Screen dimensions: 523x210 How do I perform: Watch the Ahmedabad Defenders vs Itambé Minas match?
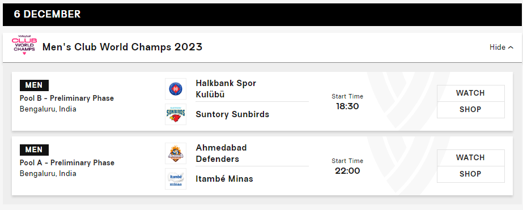470,158
